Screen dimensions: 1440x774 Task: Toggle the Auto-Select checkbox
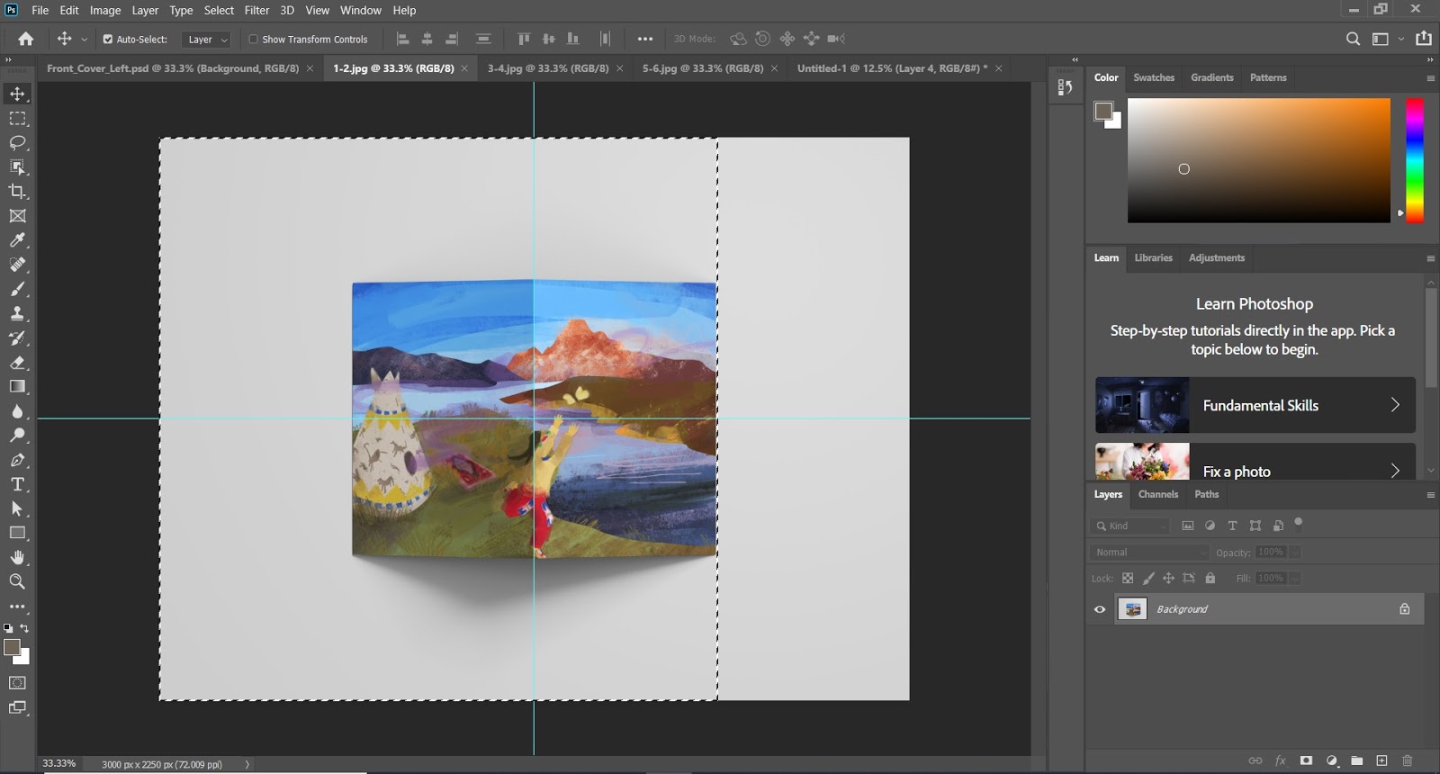[108, 40]
